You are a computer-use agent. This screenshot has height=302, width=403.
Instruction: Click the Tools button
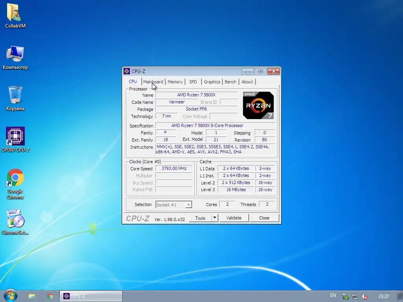click(x=200, y=218)
